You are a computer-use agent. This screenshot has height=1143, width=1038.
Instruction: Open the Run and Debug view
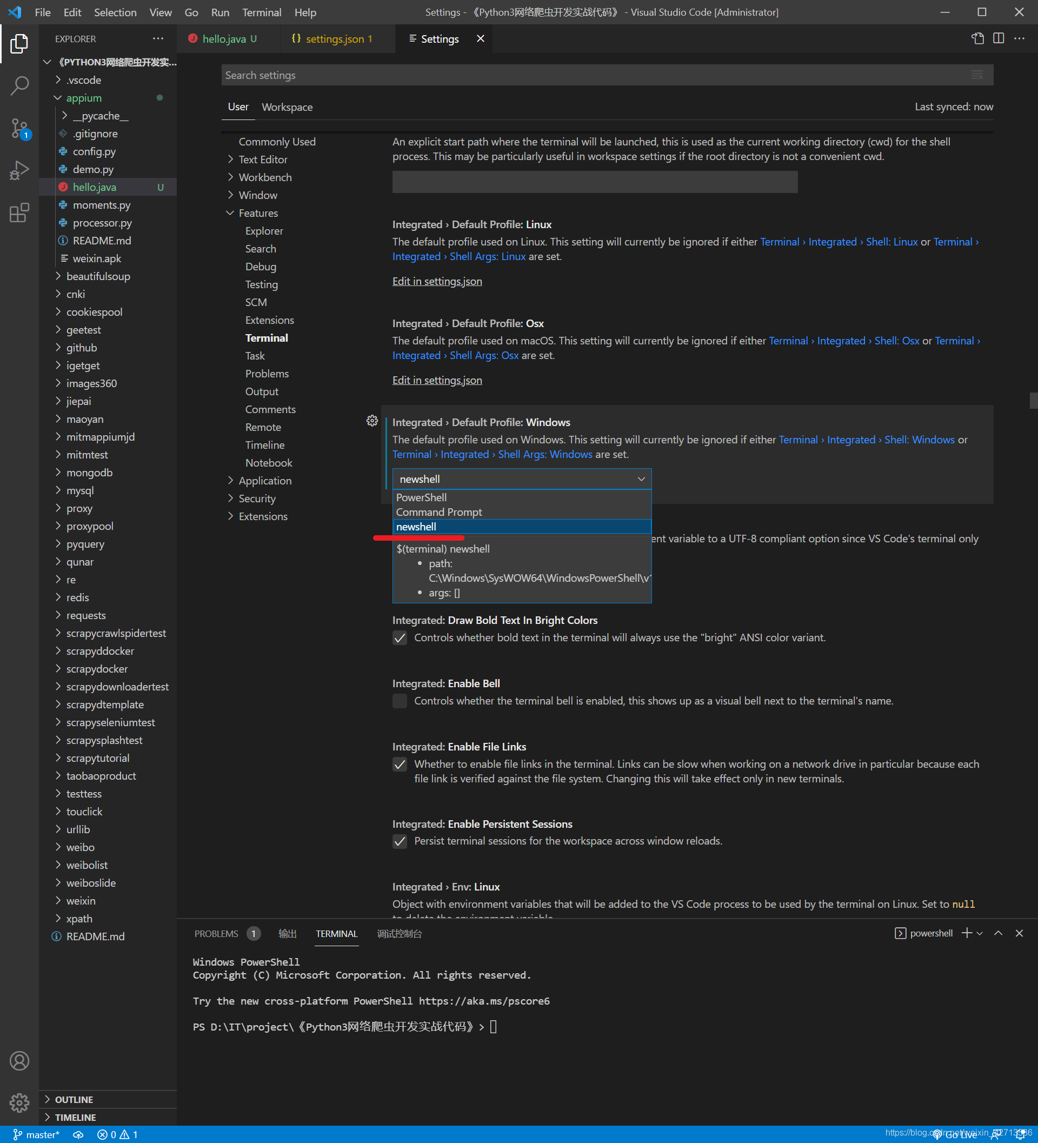[x=20, y=169]
